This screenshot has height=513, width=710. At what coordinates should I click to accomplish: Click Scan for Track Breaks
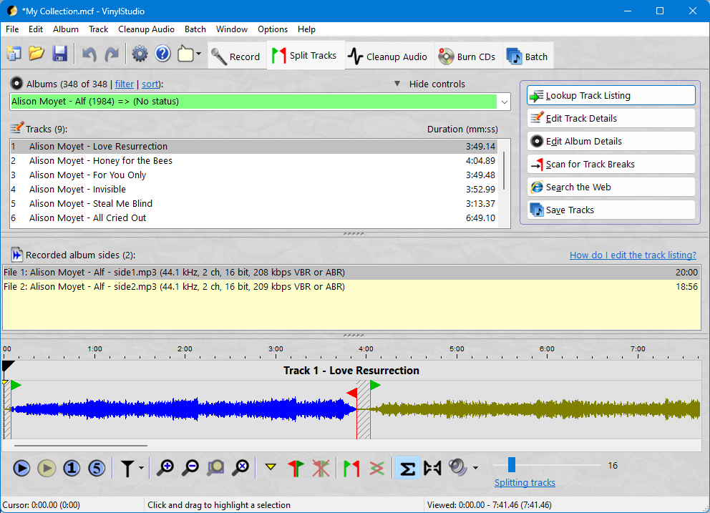[611, 165]
